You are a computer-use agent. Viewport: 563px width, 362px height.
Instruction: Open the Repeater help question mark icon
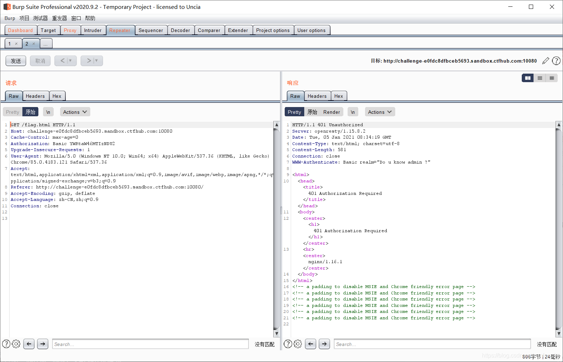pyautogui.click(x=556, y=61)
